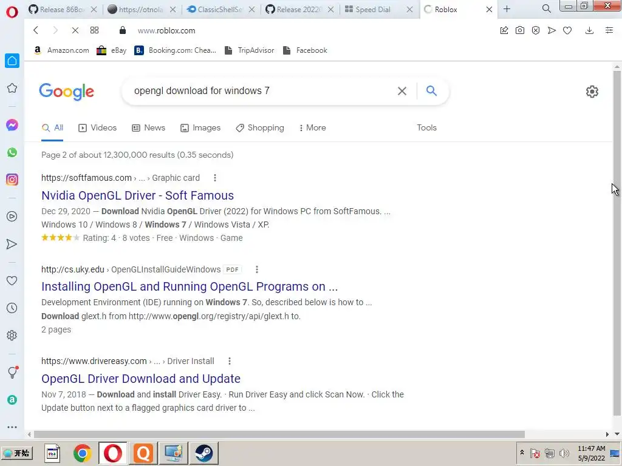Open Installing OpenGL and Running OpenGL Programs link
The height and width of the screenshot is (466, 622).
tap(190, 286)
